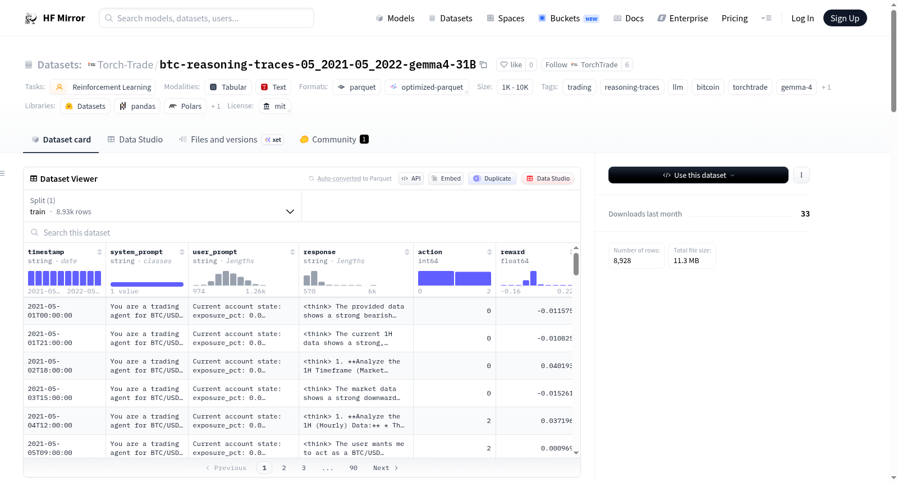The height and width of the screenshot is (483, 898).
Task: Open Docs in the top navigation
Action: coord(629,19)
